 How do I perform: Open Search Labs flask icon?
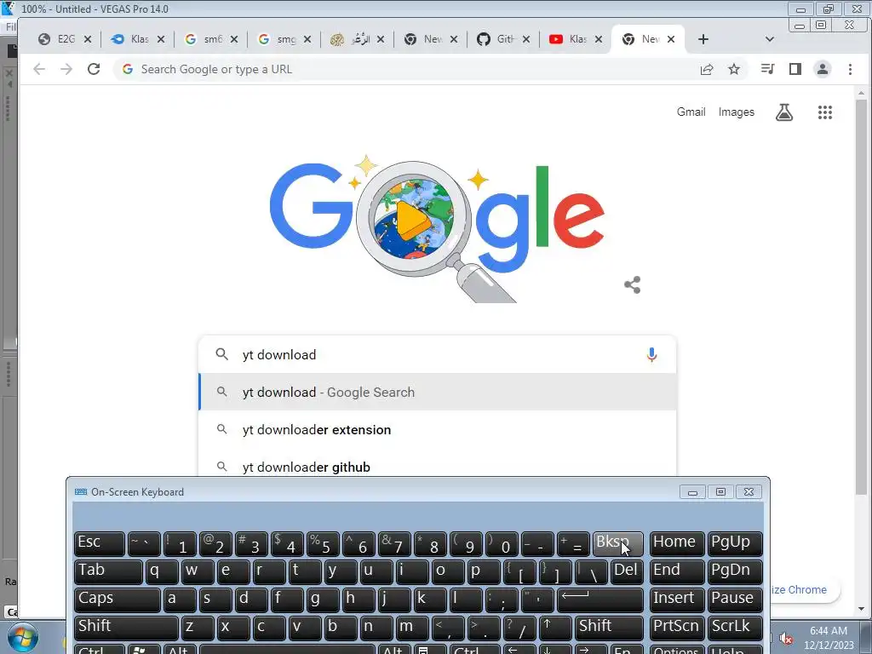pos(784,112)
